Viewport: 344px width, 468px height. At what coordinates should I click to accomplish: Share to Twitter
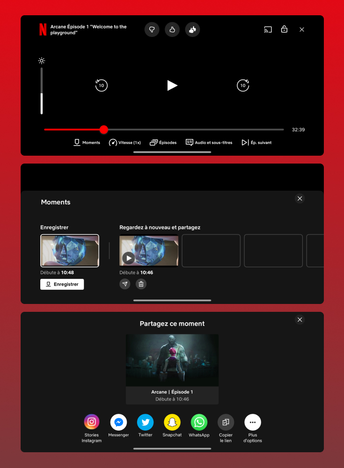(145, 422)
